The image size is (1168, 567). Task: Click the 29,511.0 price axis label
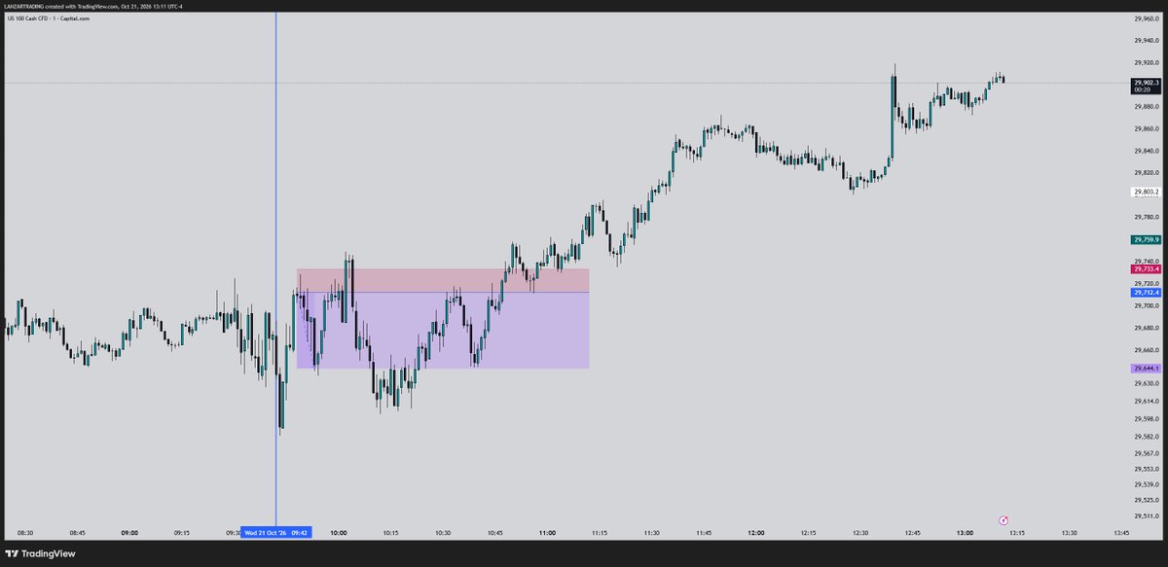click(1146, 516)
